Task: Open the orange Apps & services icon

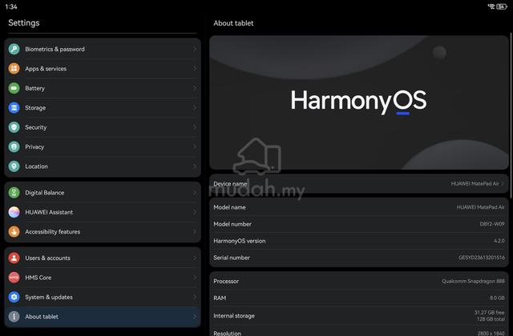Action: [14, 69]
